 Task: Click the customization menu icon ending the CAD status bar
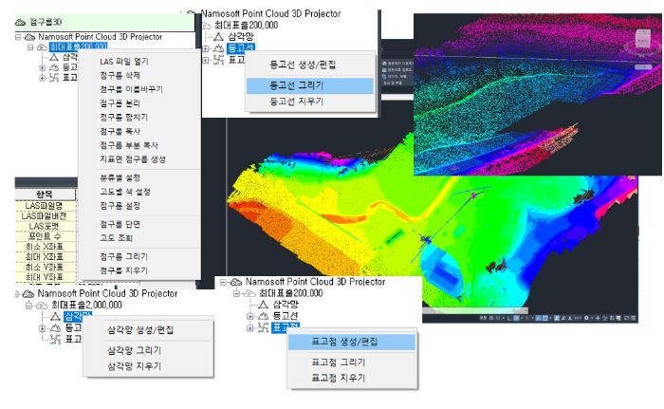coord(633,318)
